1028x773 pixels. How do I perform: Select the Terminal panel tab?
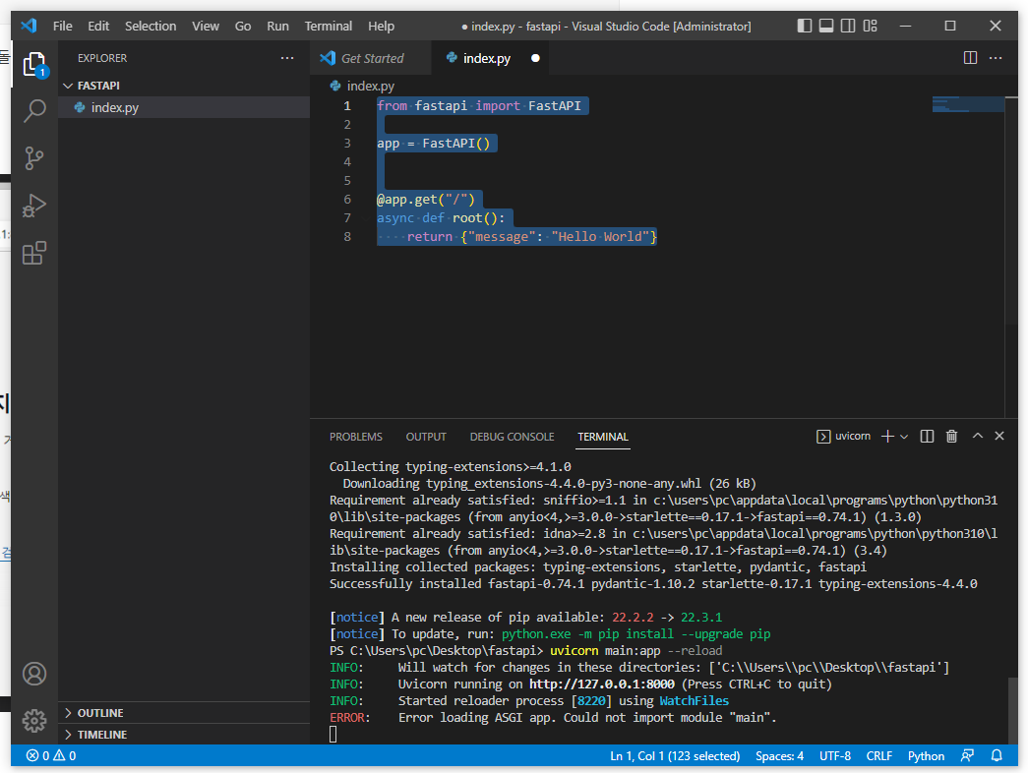(602, 437)
